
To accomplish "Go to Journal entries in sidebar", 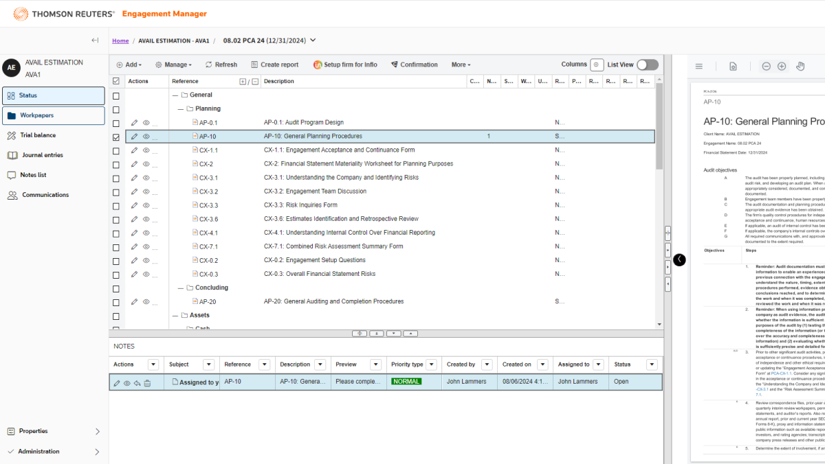I will point(42,155).
